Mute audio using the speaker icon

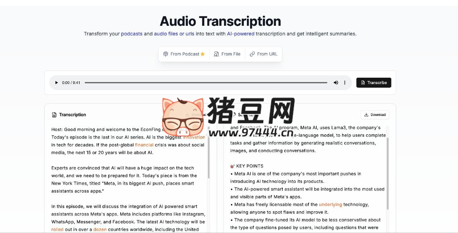336,83
